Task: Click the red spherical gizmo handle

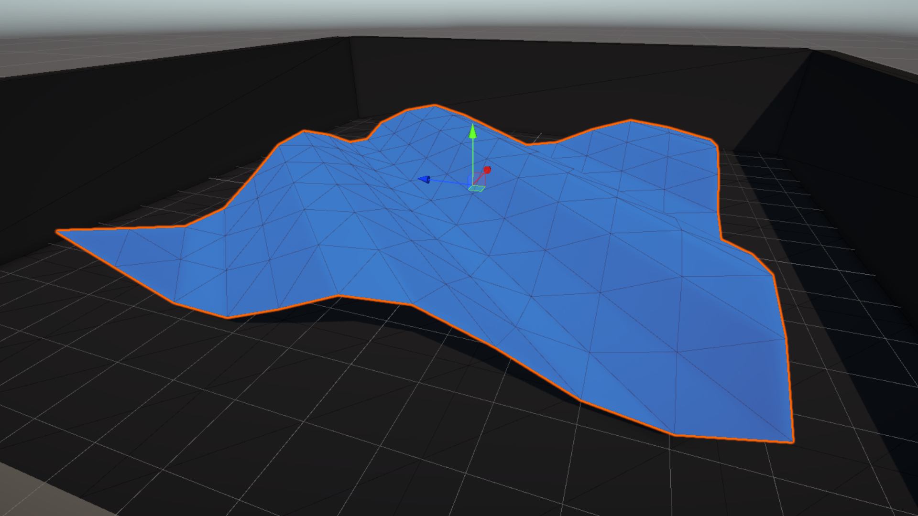Action: 487,170
